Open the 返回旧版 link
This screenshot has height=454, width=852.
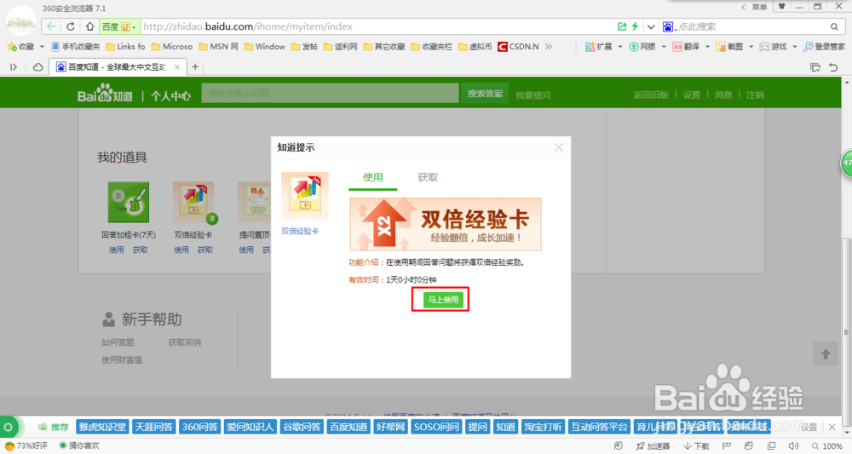[650, 95]
